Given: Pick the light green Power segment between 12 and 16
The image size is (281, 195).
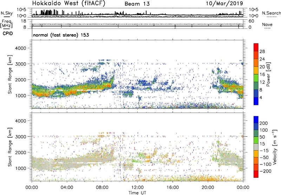Looking at the screenshot, I should coord(256,78).
